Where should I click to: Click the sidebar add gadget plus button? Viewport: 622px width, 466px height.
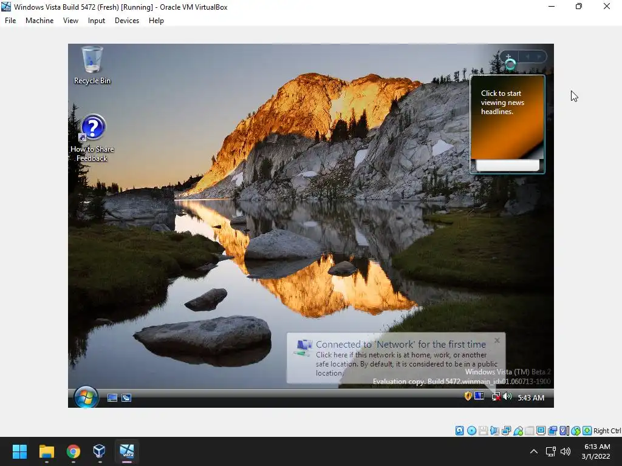508,56
